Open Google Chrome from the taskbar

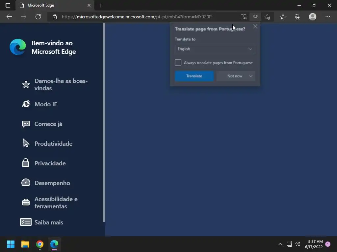(40, 244)
